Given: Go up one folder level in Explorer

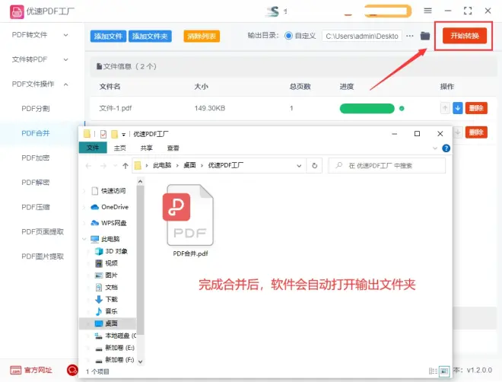Looking at the screenshot, I should click(x=125, y=166).
